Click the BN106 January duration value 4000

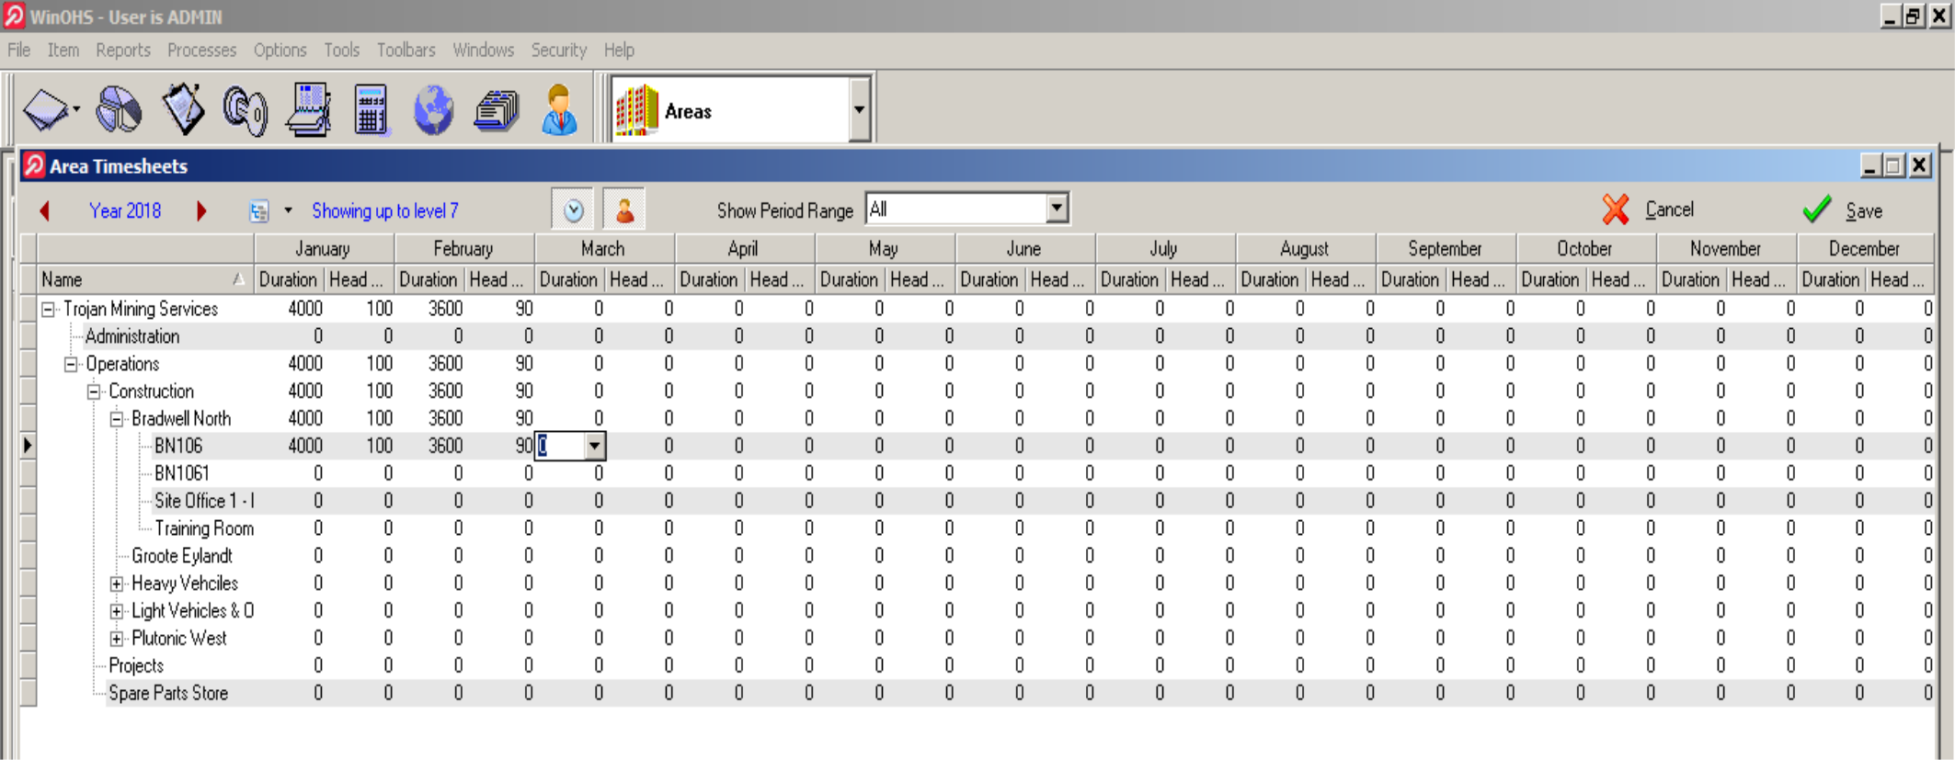[x=305, y=446]
